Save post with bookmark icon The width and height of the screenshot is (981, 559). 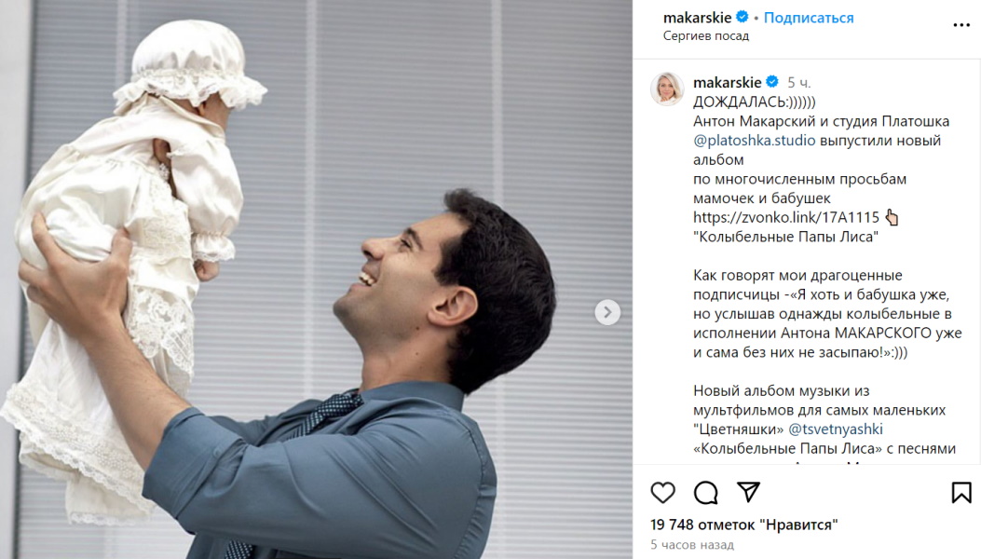pos(961,493)
